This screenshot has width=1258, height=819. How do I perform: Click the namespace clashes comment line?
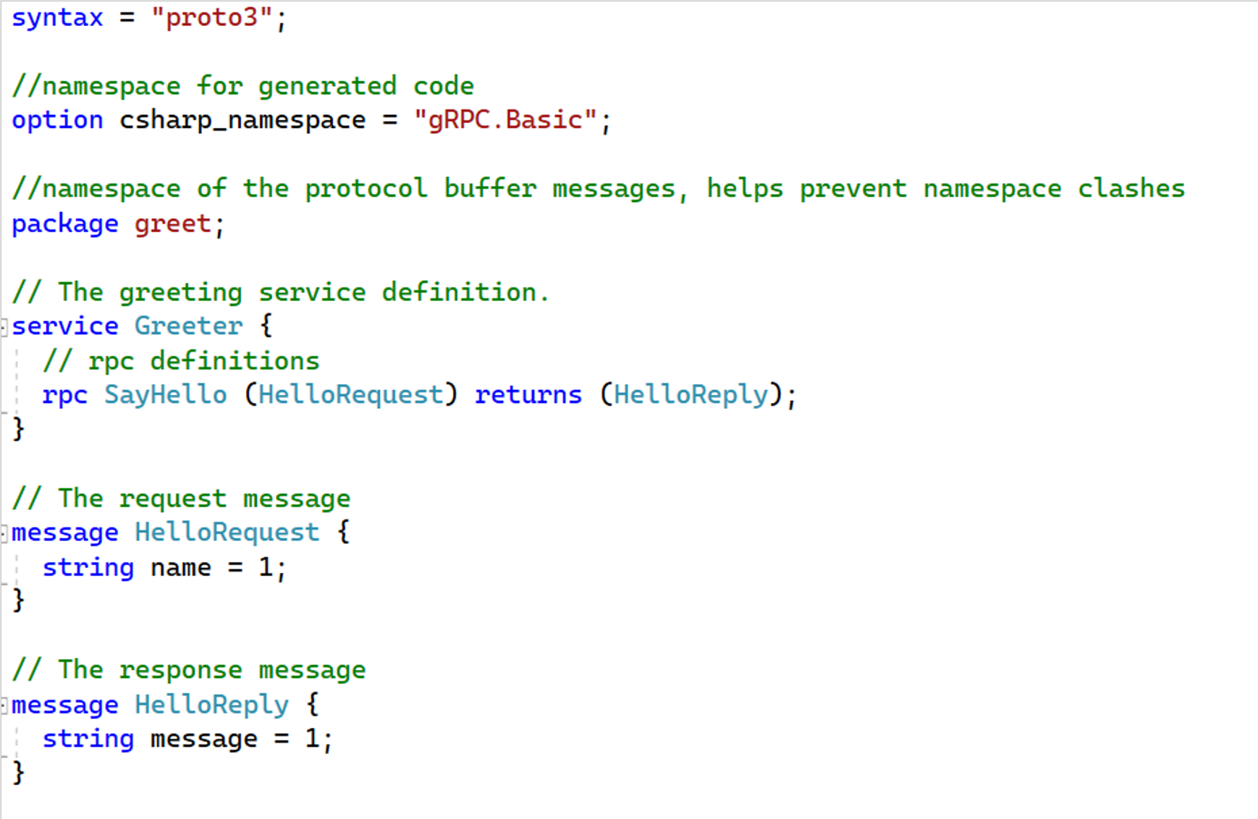point(599,189)
